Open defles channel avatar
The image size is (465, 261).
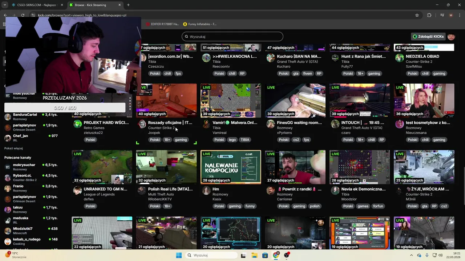pos(78,191)
